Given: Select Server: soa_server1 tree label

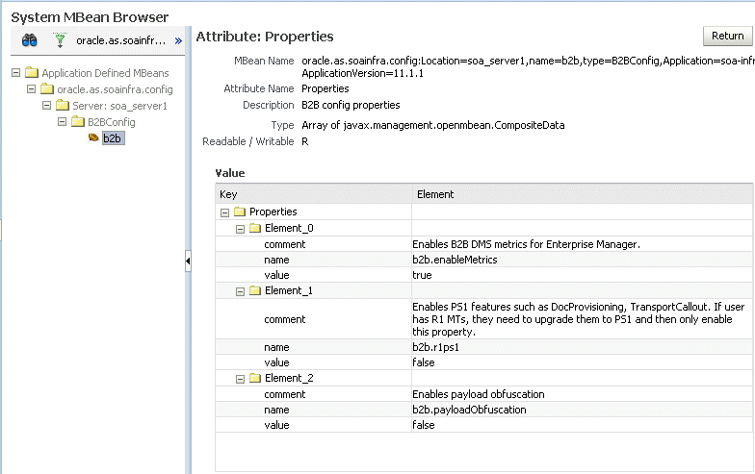Looking at the screenshot, I should 119,106.
